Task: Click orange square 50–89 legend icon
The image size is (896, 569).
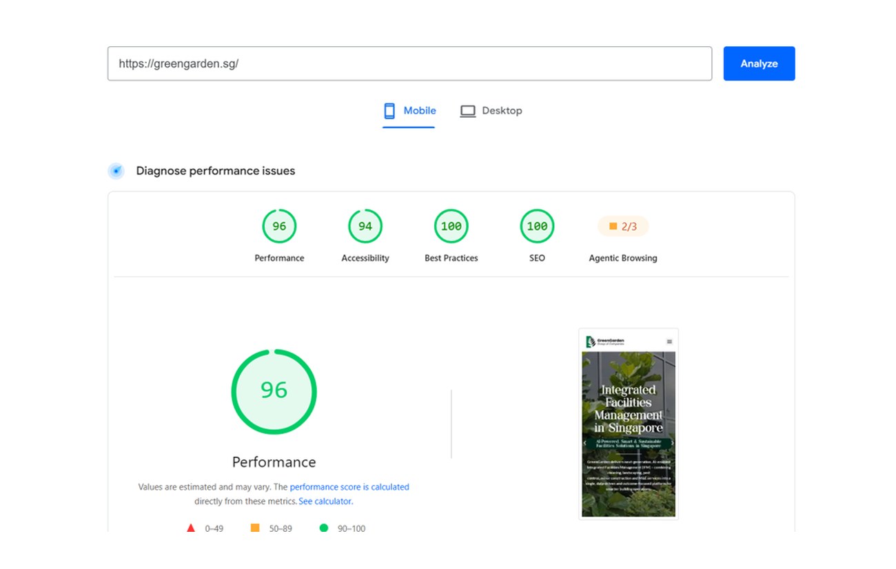Action: (x=255, y=528)
